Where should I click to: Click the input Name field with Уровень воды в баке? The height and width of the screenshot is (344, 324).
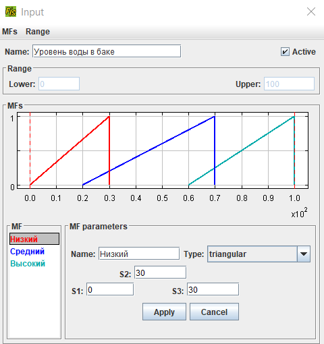tap(107, 51)
